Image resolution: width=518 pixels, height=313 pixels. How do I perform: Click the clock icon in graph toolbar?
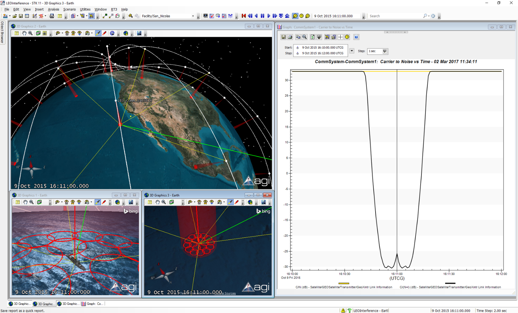point(347,37)
